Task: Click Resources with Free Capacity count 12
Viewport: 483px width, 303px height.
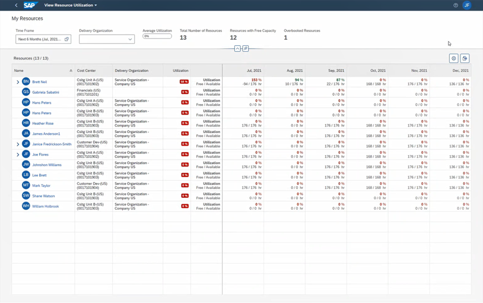Action: [x=233, y=37]
